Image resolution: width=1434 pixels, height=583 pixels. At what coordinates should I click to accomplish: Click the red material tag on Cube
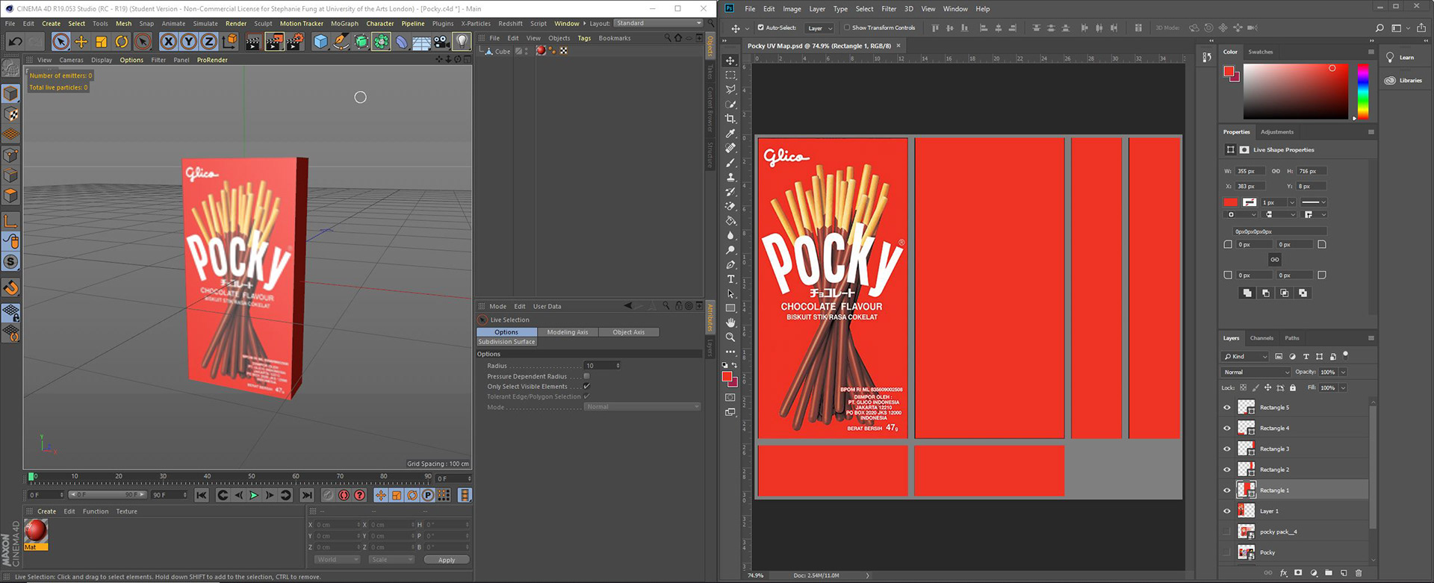point(541,51)
